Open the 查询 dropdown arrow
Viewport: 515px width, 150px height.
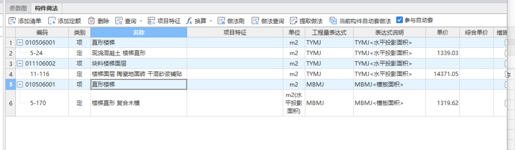141,21
